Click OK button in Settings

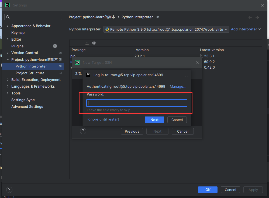click(x=208, y=190)
